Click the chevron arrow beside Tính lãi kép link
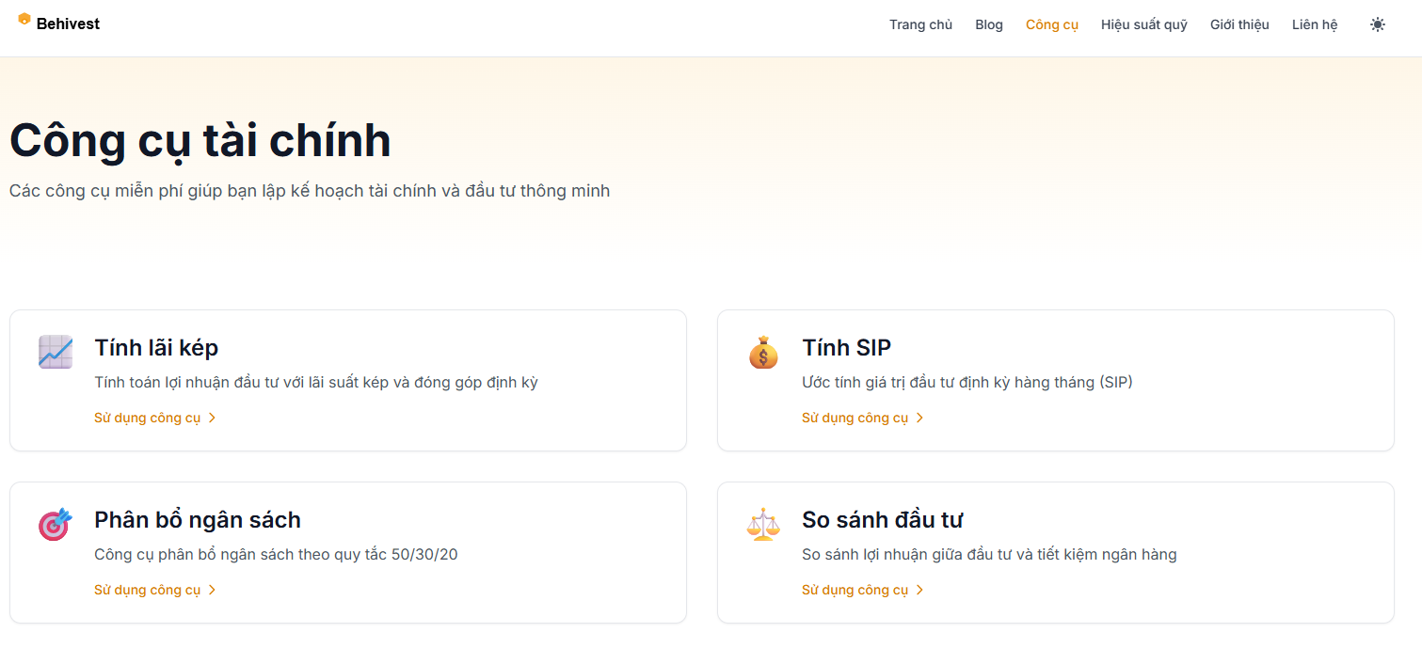Screen dimensions: 1422x664 click(212, 418)
